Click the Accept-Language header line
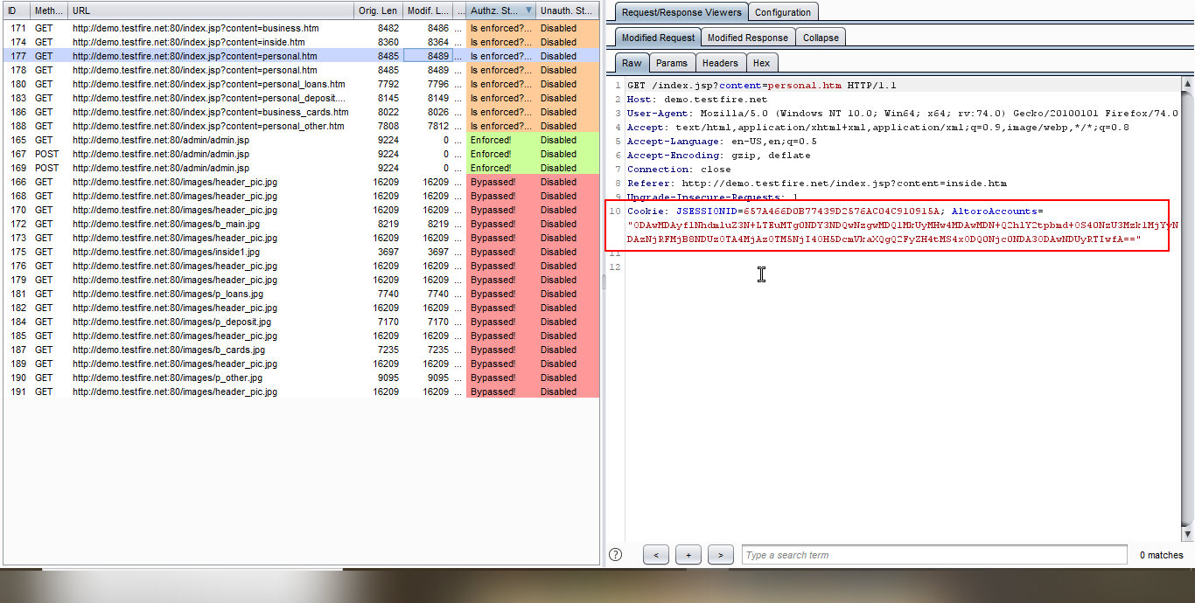1195x603 pixels. click(x=722, y=142)
